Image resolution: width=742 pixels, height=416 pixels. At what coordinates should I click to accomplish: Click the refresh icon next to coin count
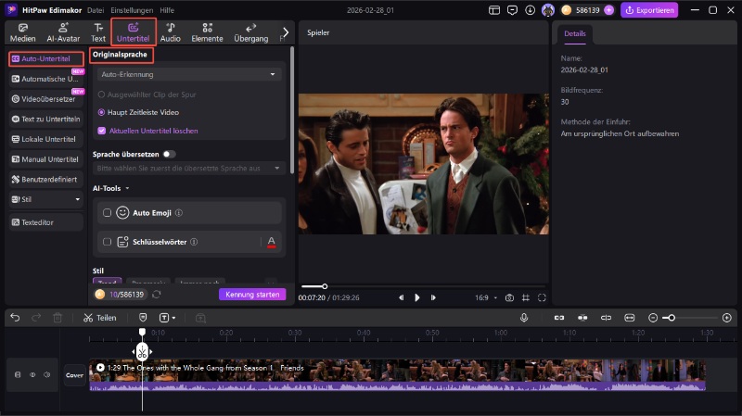point(157,295)
